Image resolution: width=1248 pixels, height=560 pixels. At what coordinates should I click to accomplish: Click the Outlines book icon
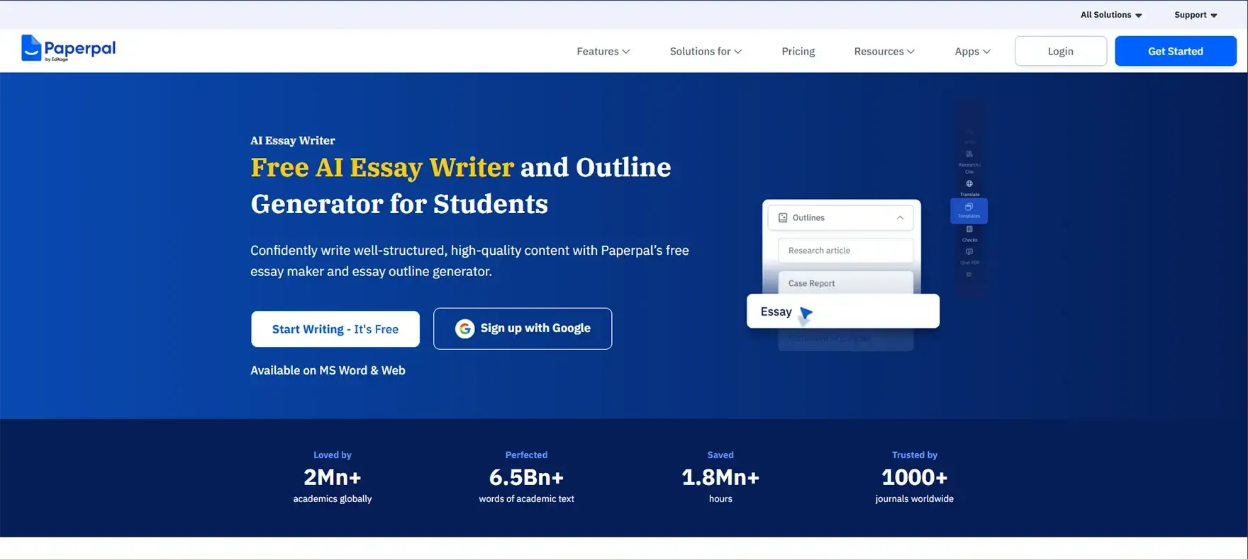pyautogui.click(x=783, y=218)
